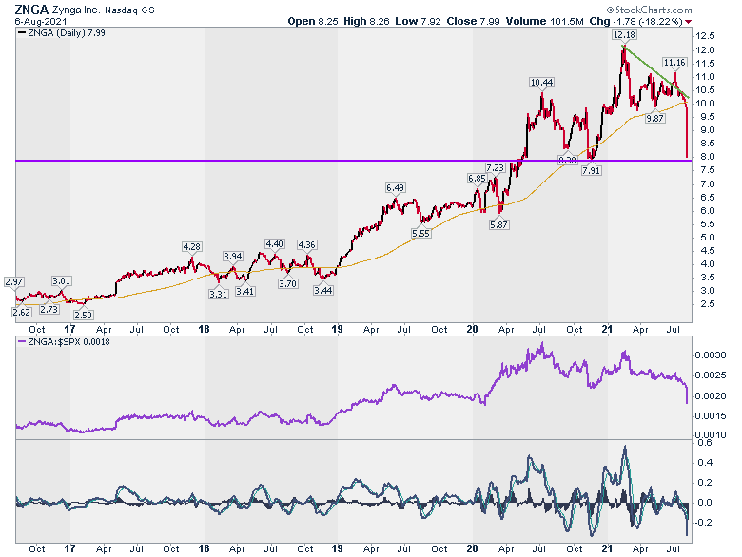Click the price panel year label 20
The image size is (742, 557).
coord(472,329)
